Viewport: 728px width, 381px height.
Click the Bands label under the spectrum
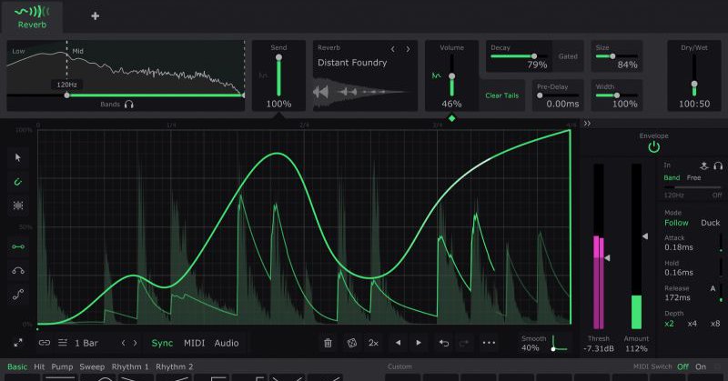pyautogui.click(x=110, y=105)
